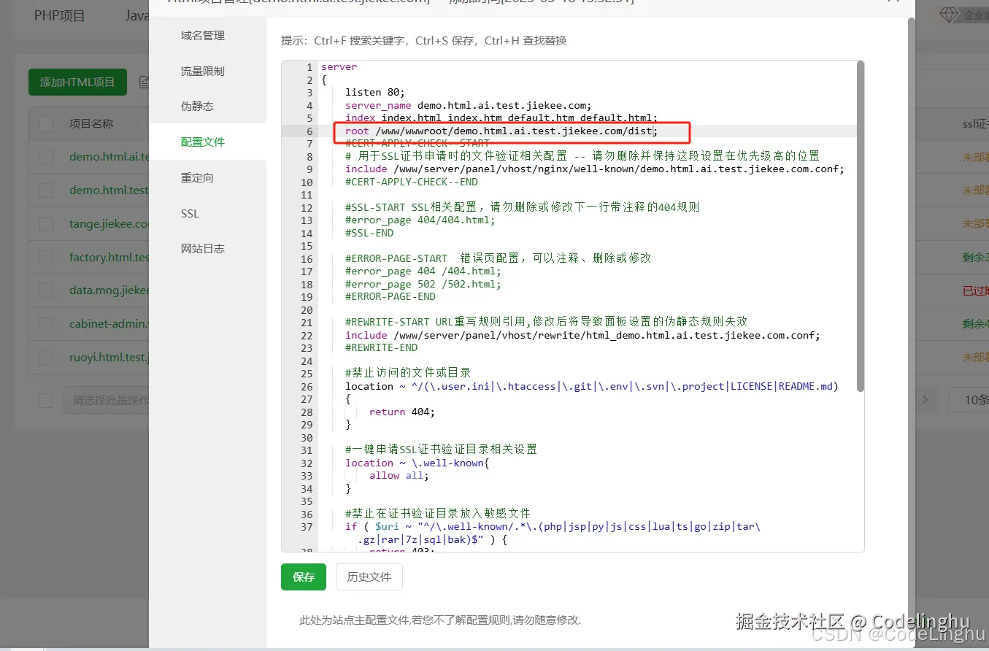This screenshot has height=651, width=989.
Task: Open the 10条 page size dropdown
Action: (x=969, y=400)
